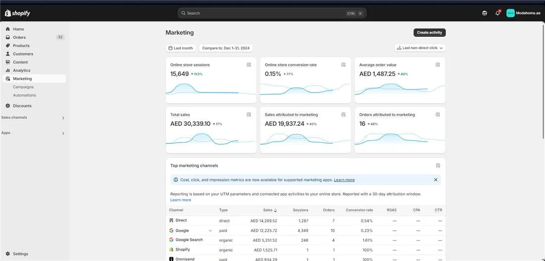Image resolution: width=545 pixels, height=261 pixels.
Task: Click the ROAS column header
Action: click(x=391, y=210)
